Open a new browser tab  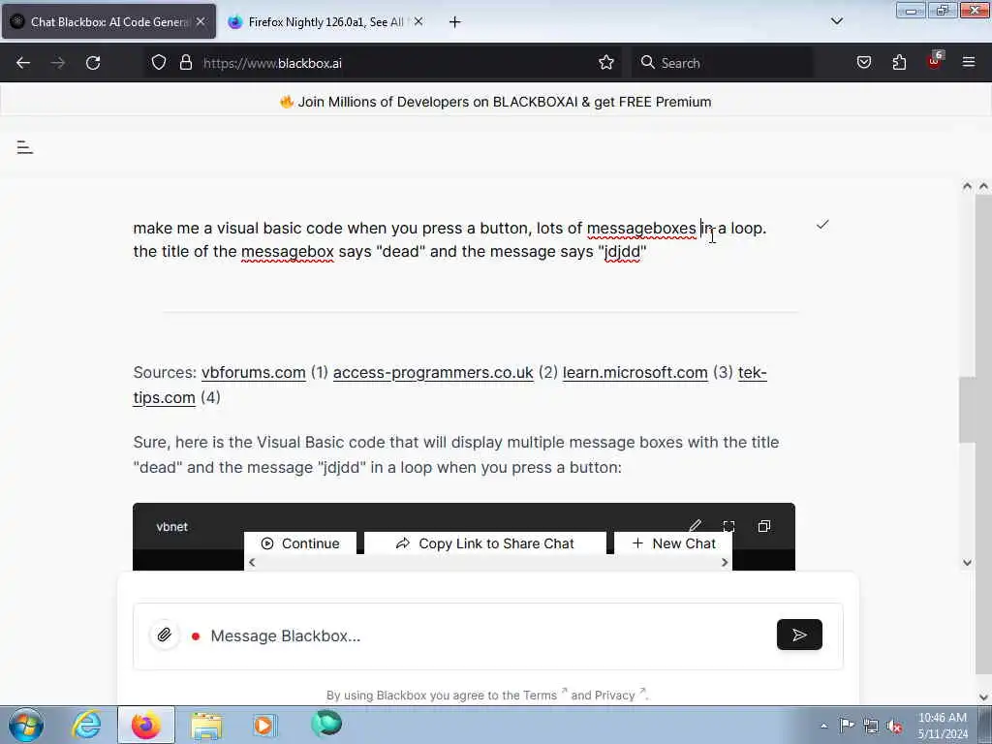(x=455, y=22)
